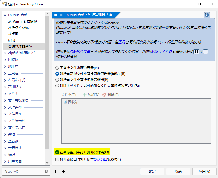This screenshot has height=178, width=218.
Task: Uncheck 在新标签页中打开外部文件夹(O) checkbox
Action: 57,152
